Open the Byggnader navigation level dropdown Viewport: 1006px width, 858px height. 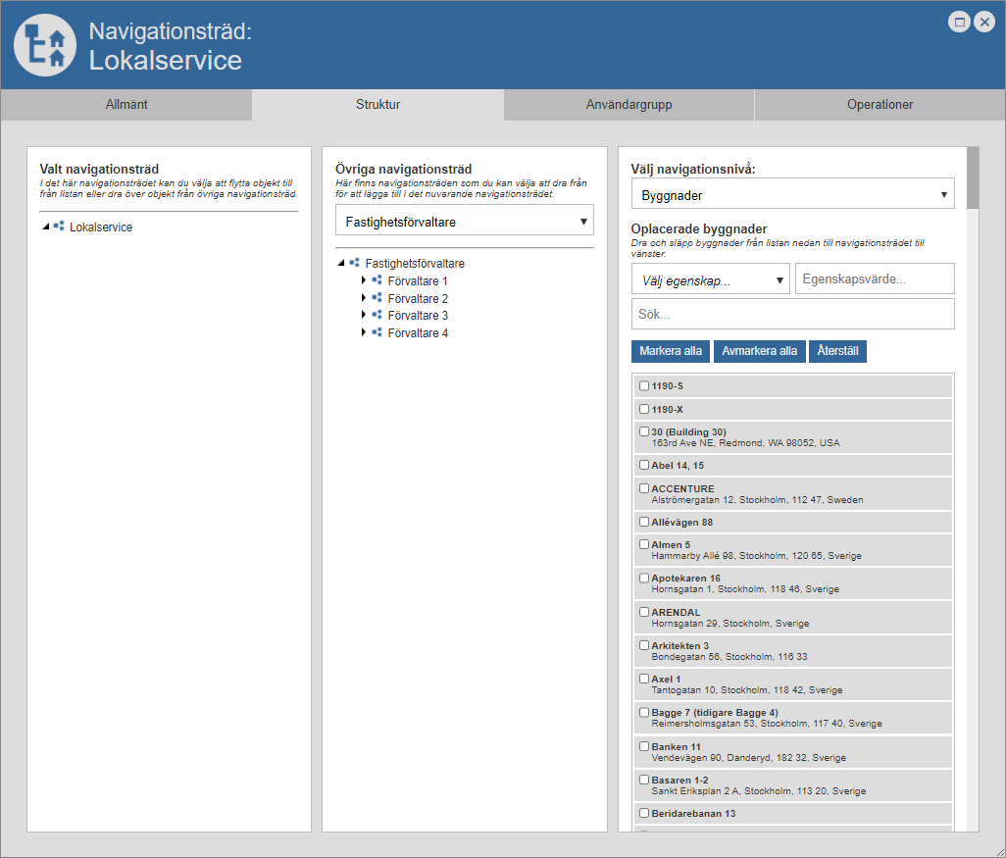792,195
